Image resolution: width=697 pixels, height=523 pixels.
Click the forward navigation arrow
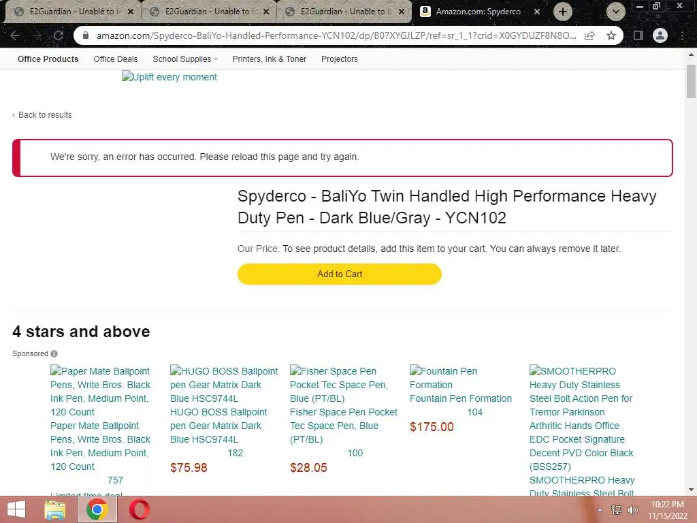37,35
